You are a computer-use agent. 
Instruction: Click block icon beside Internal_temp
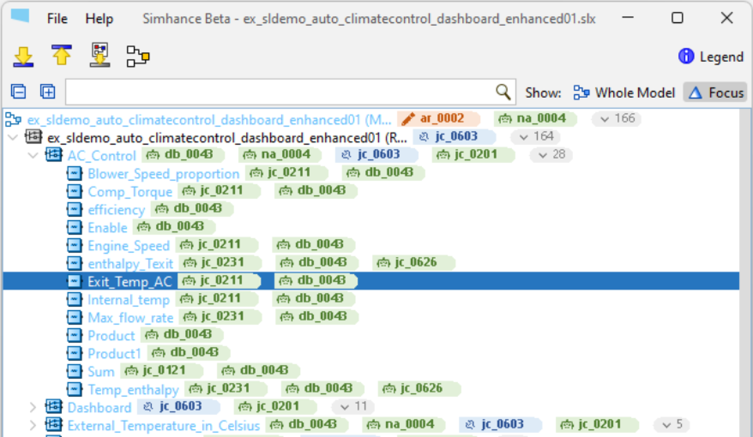(75, 299)
